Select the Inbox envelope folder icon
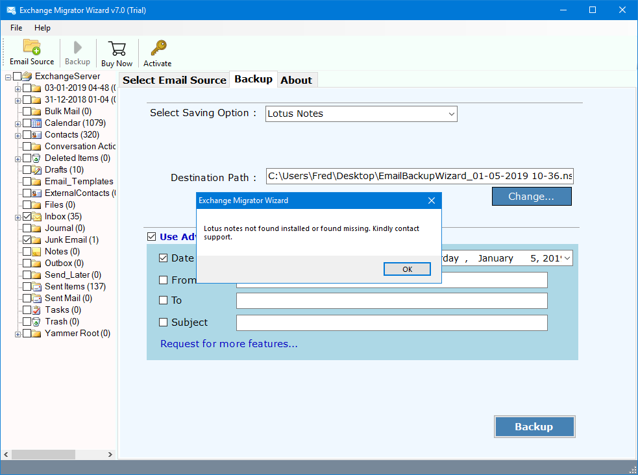Image resolution: width=638 pixels, height=475 pixels. click(x=36, y=216)
